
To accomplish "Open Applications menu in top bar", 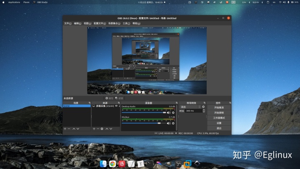I will click(14, 3).
